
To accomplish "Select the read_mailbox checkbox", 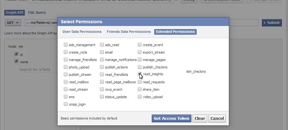I will 66,82.
